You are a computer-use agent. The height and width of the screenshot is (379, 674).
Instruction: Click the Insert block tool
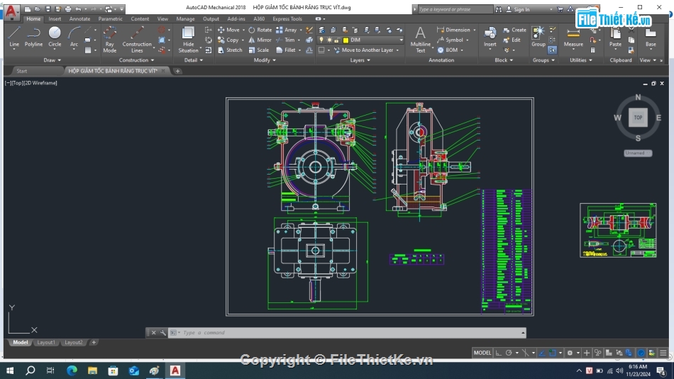[x=490, y=37]
